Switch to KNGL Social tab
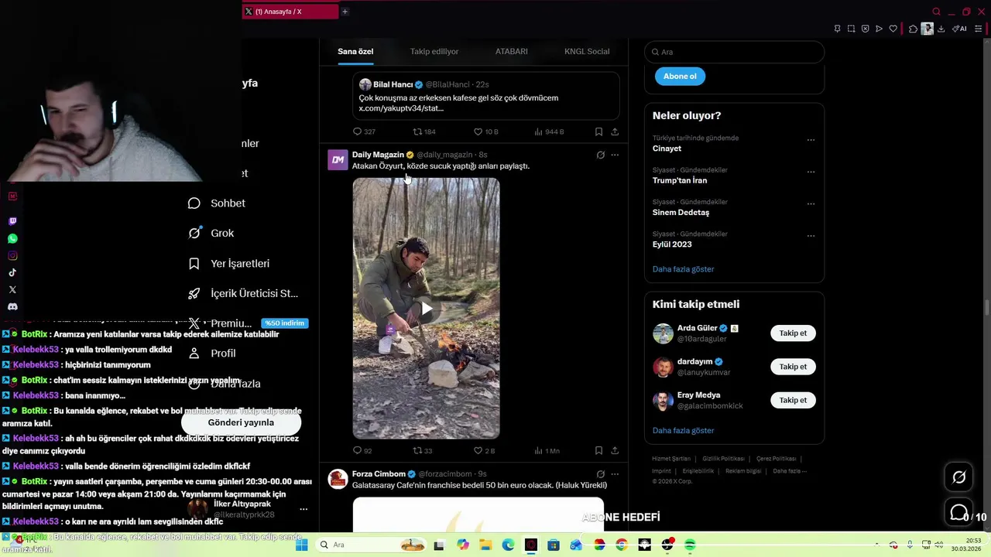The height and width of the screenshot is (557, 991). (x=587, y=51)
